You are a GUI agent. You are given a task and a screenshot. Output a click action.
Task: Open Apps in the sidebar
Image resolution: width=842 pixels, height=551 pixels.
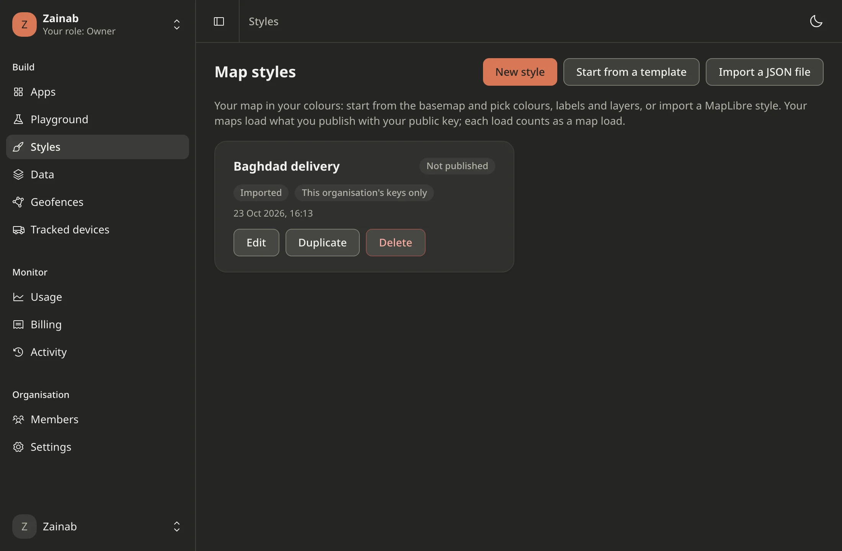[x=98, y=92]
